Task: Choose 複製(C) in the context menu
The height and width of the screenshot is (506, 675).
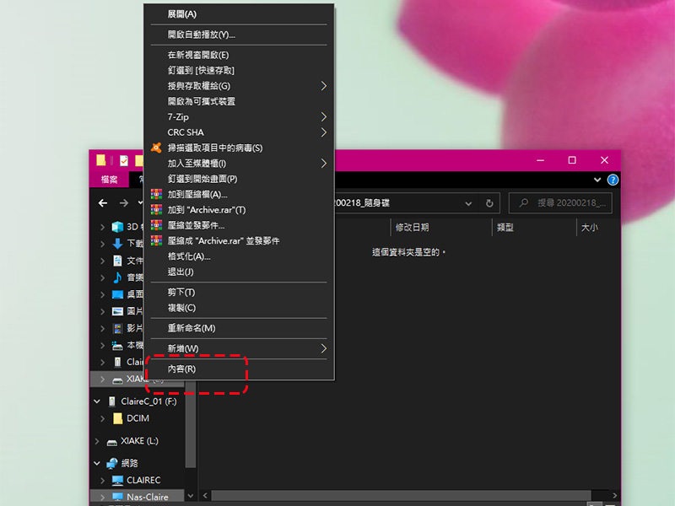Action: [x=239, y=308]
